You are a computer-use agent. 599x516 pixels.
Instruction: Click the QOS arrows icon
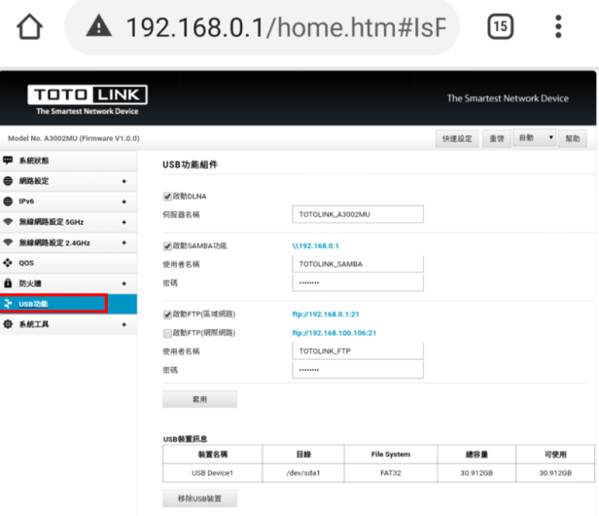(8, 263)
